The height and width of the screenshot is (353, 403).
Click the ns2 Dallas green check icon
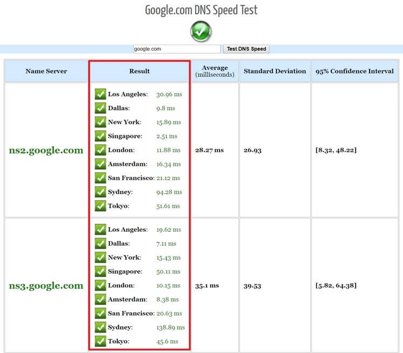tap(100, 108)
